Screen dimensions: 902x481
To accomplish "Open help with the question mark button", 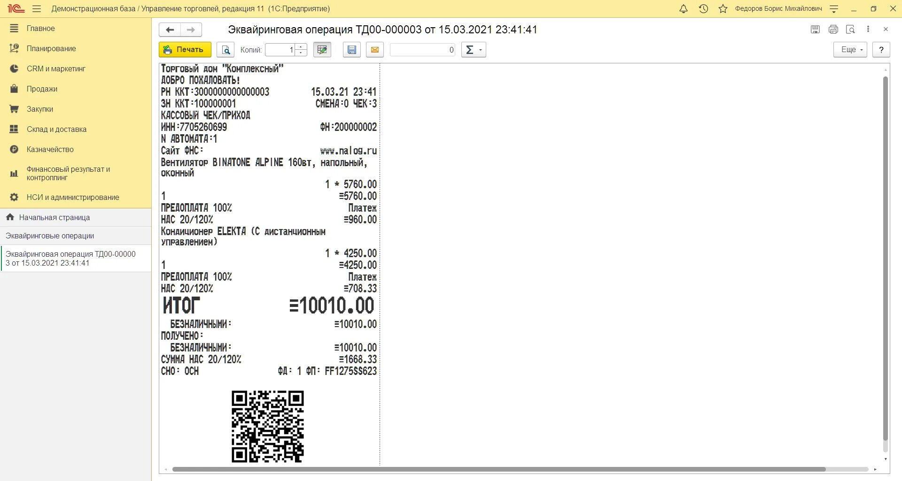I will pos(881,50).
